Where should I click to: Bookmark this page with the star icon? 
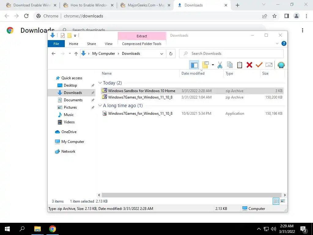pyautogui.click(x=274, y=16)
